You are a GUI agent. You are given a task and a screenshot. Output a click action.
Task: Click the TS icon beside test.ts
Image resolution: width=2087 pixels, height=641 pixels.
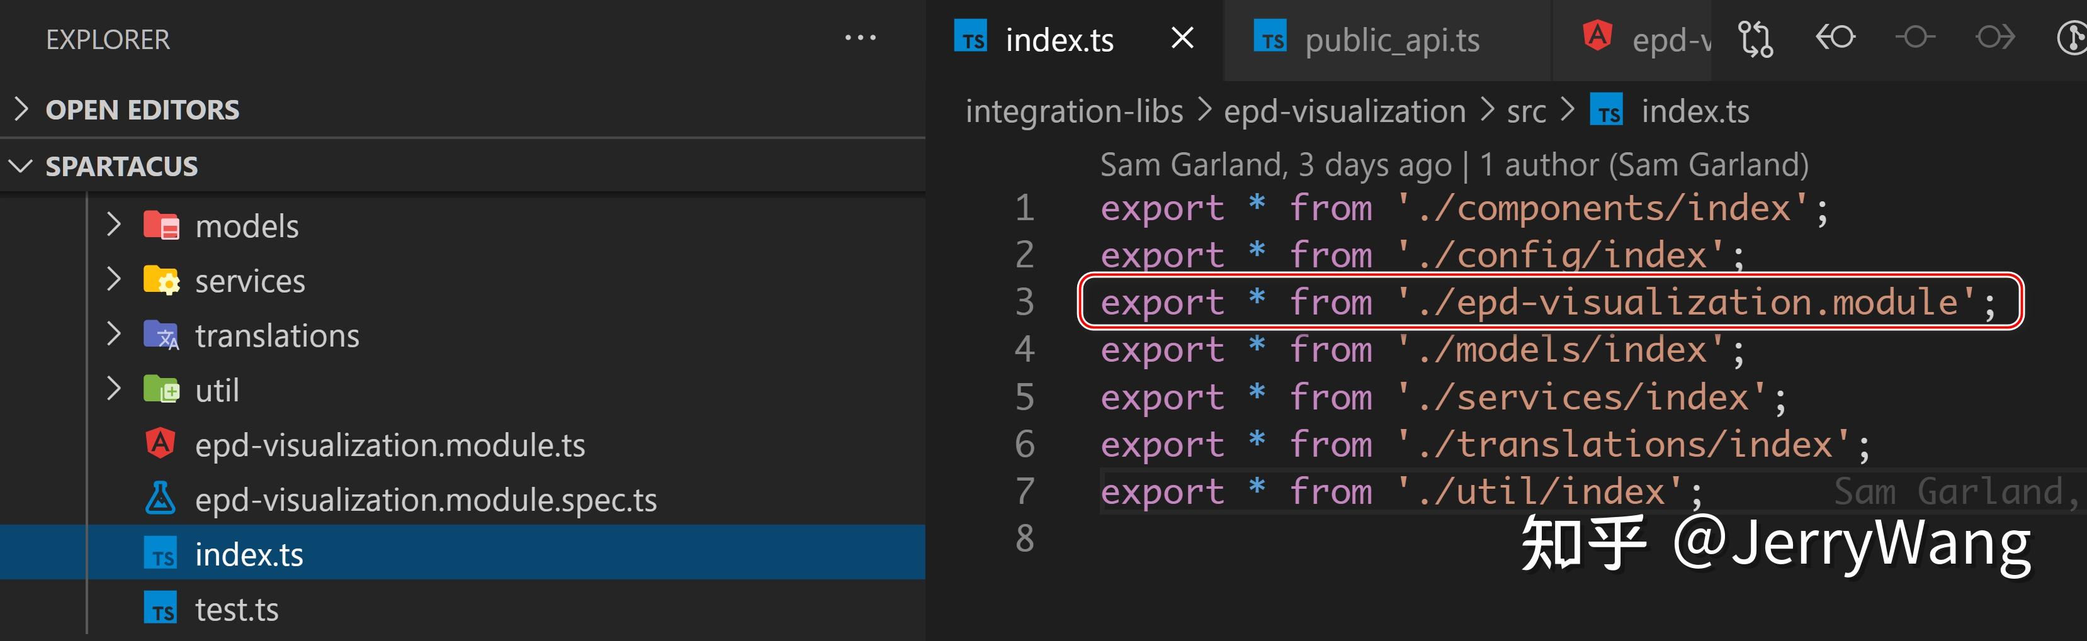click(x=161, y=608)
